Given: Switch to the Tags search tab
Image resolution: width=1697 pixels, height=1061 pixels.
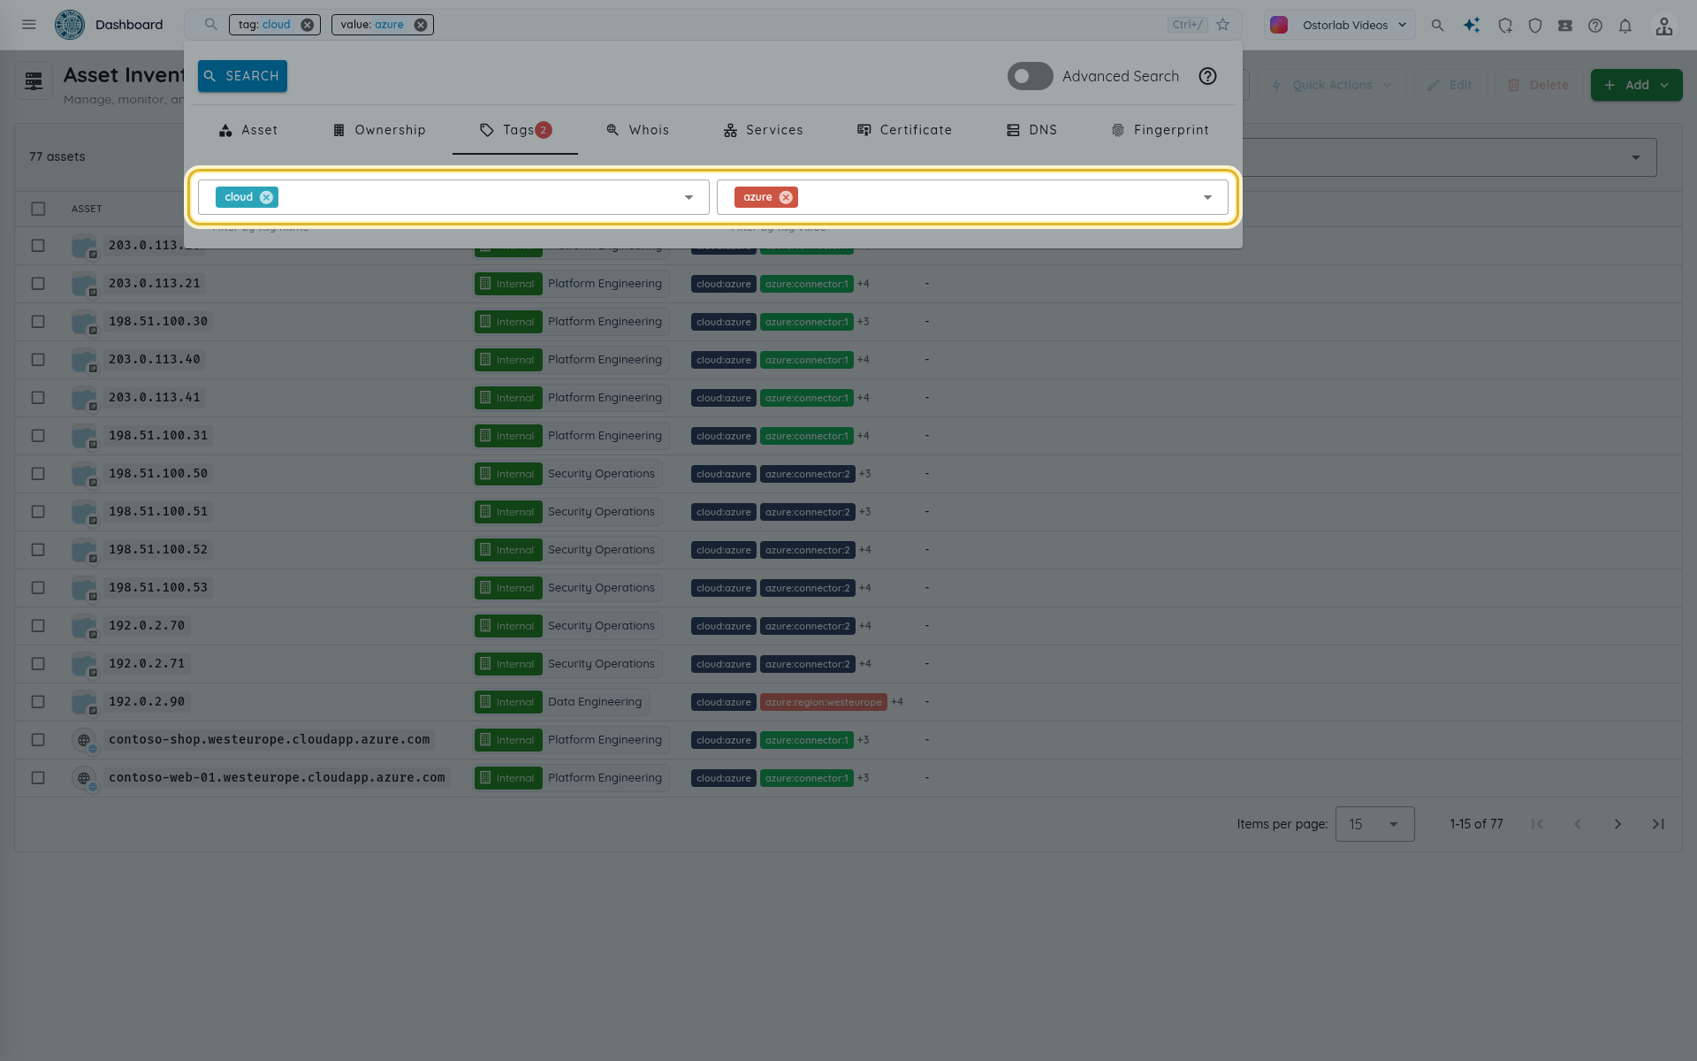Looking at the screenshot, I should coord(515,130).
